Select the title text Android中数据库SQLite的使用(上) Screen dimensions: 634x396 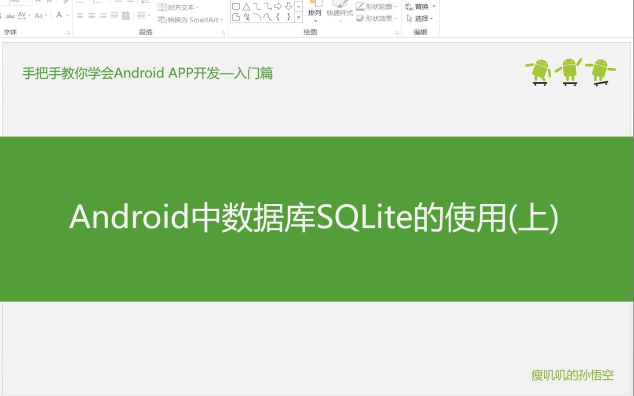click(314, 217)
